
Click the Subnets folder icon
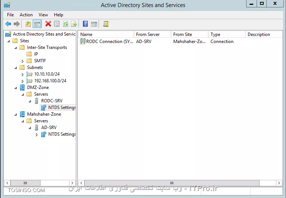(22, 67)
